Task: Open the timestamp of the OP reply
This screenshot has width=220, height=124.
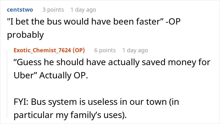Action: [135, 50]
